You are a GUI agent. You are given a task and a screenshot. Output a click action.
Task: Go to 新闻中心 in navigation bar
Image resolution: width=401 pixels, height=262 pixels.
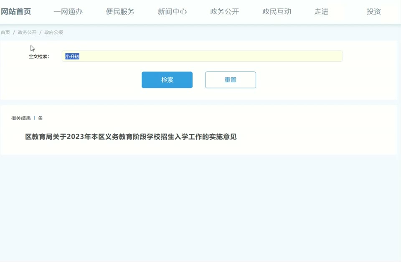point(173,12)
